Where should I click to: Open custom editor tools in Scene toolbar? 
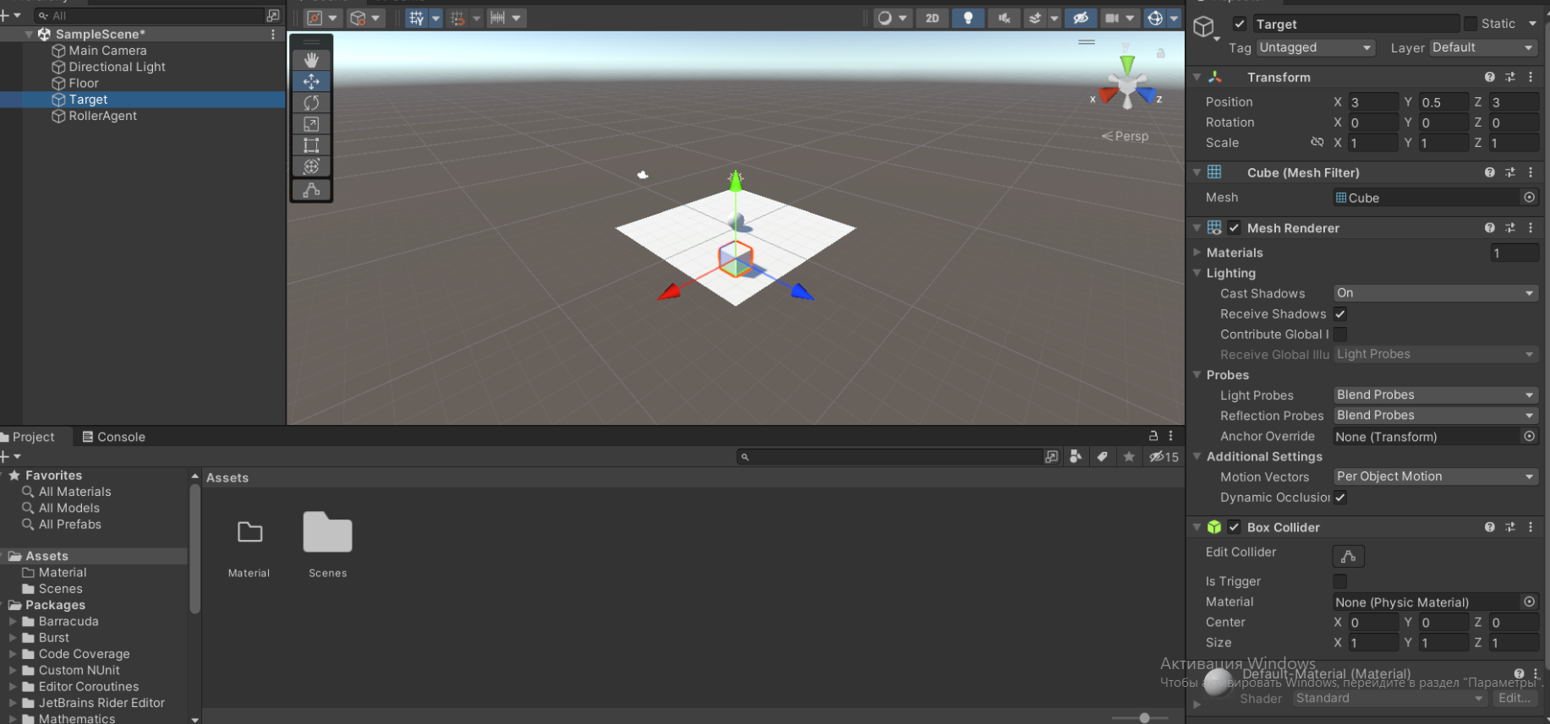[x=311, y=190]
